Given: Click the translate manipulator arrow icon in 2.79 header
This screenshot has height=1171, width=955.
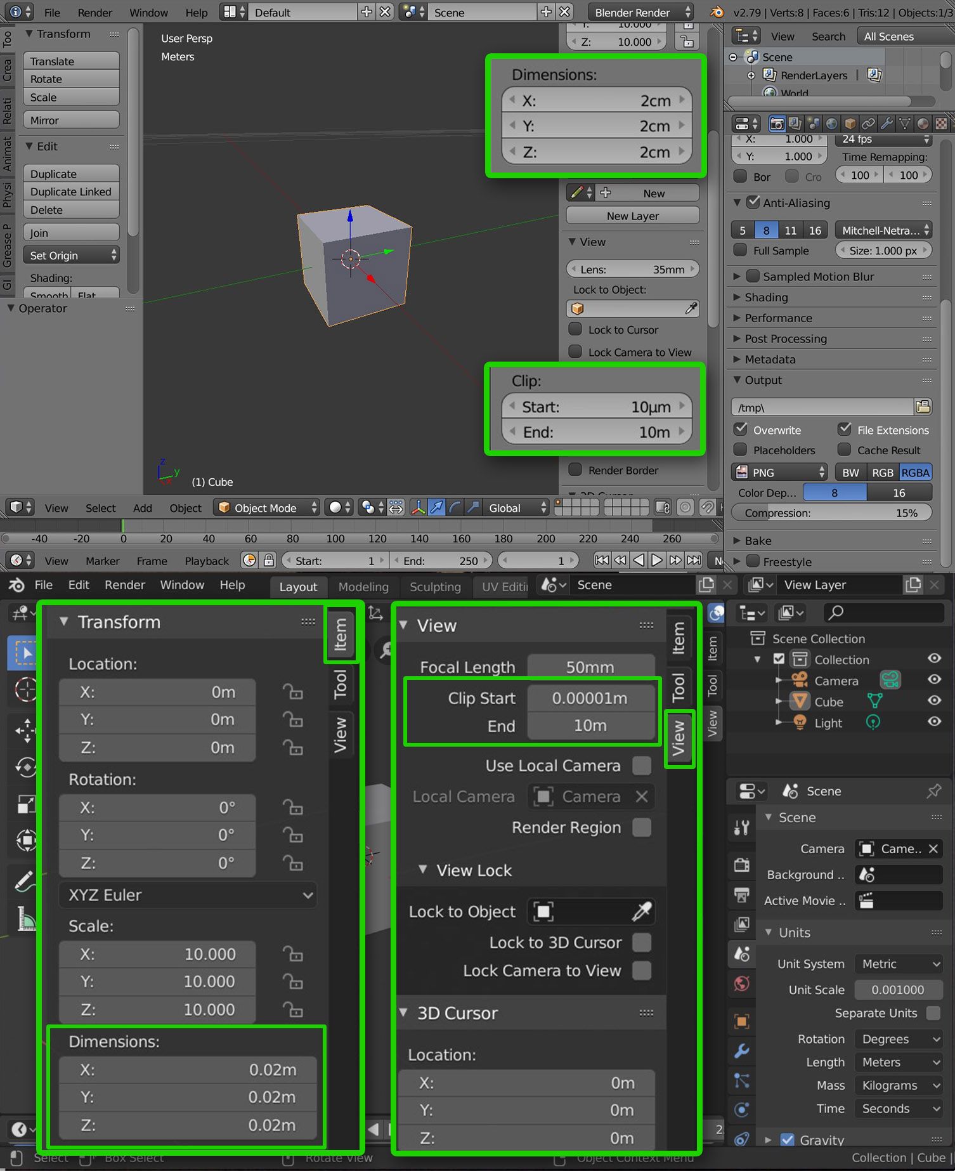Looking at the screenshot, I should pyautogui.click(x=436, y=507).
